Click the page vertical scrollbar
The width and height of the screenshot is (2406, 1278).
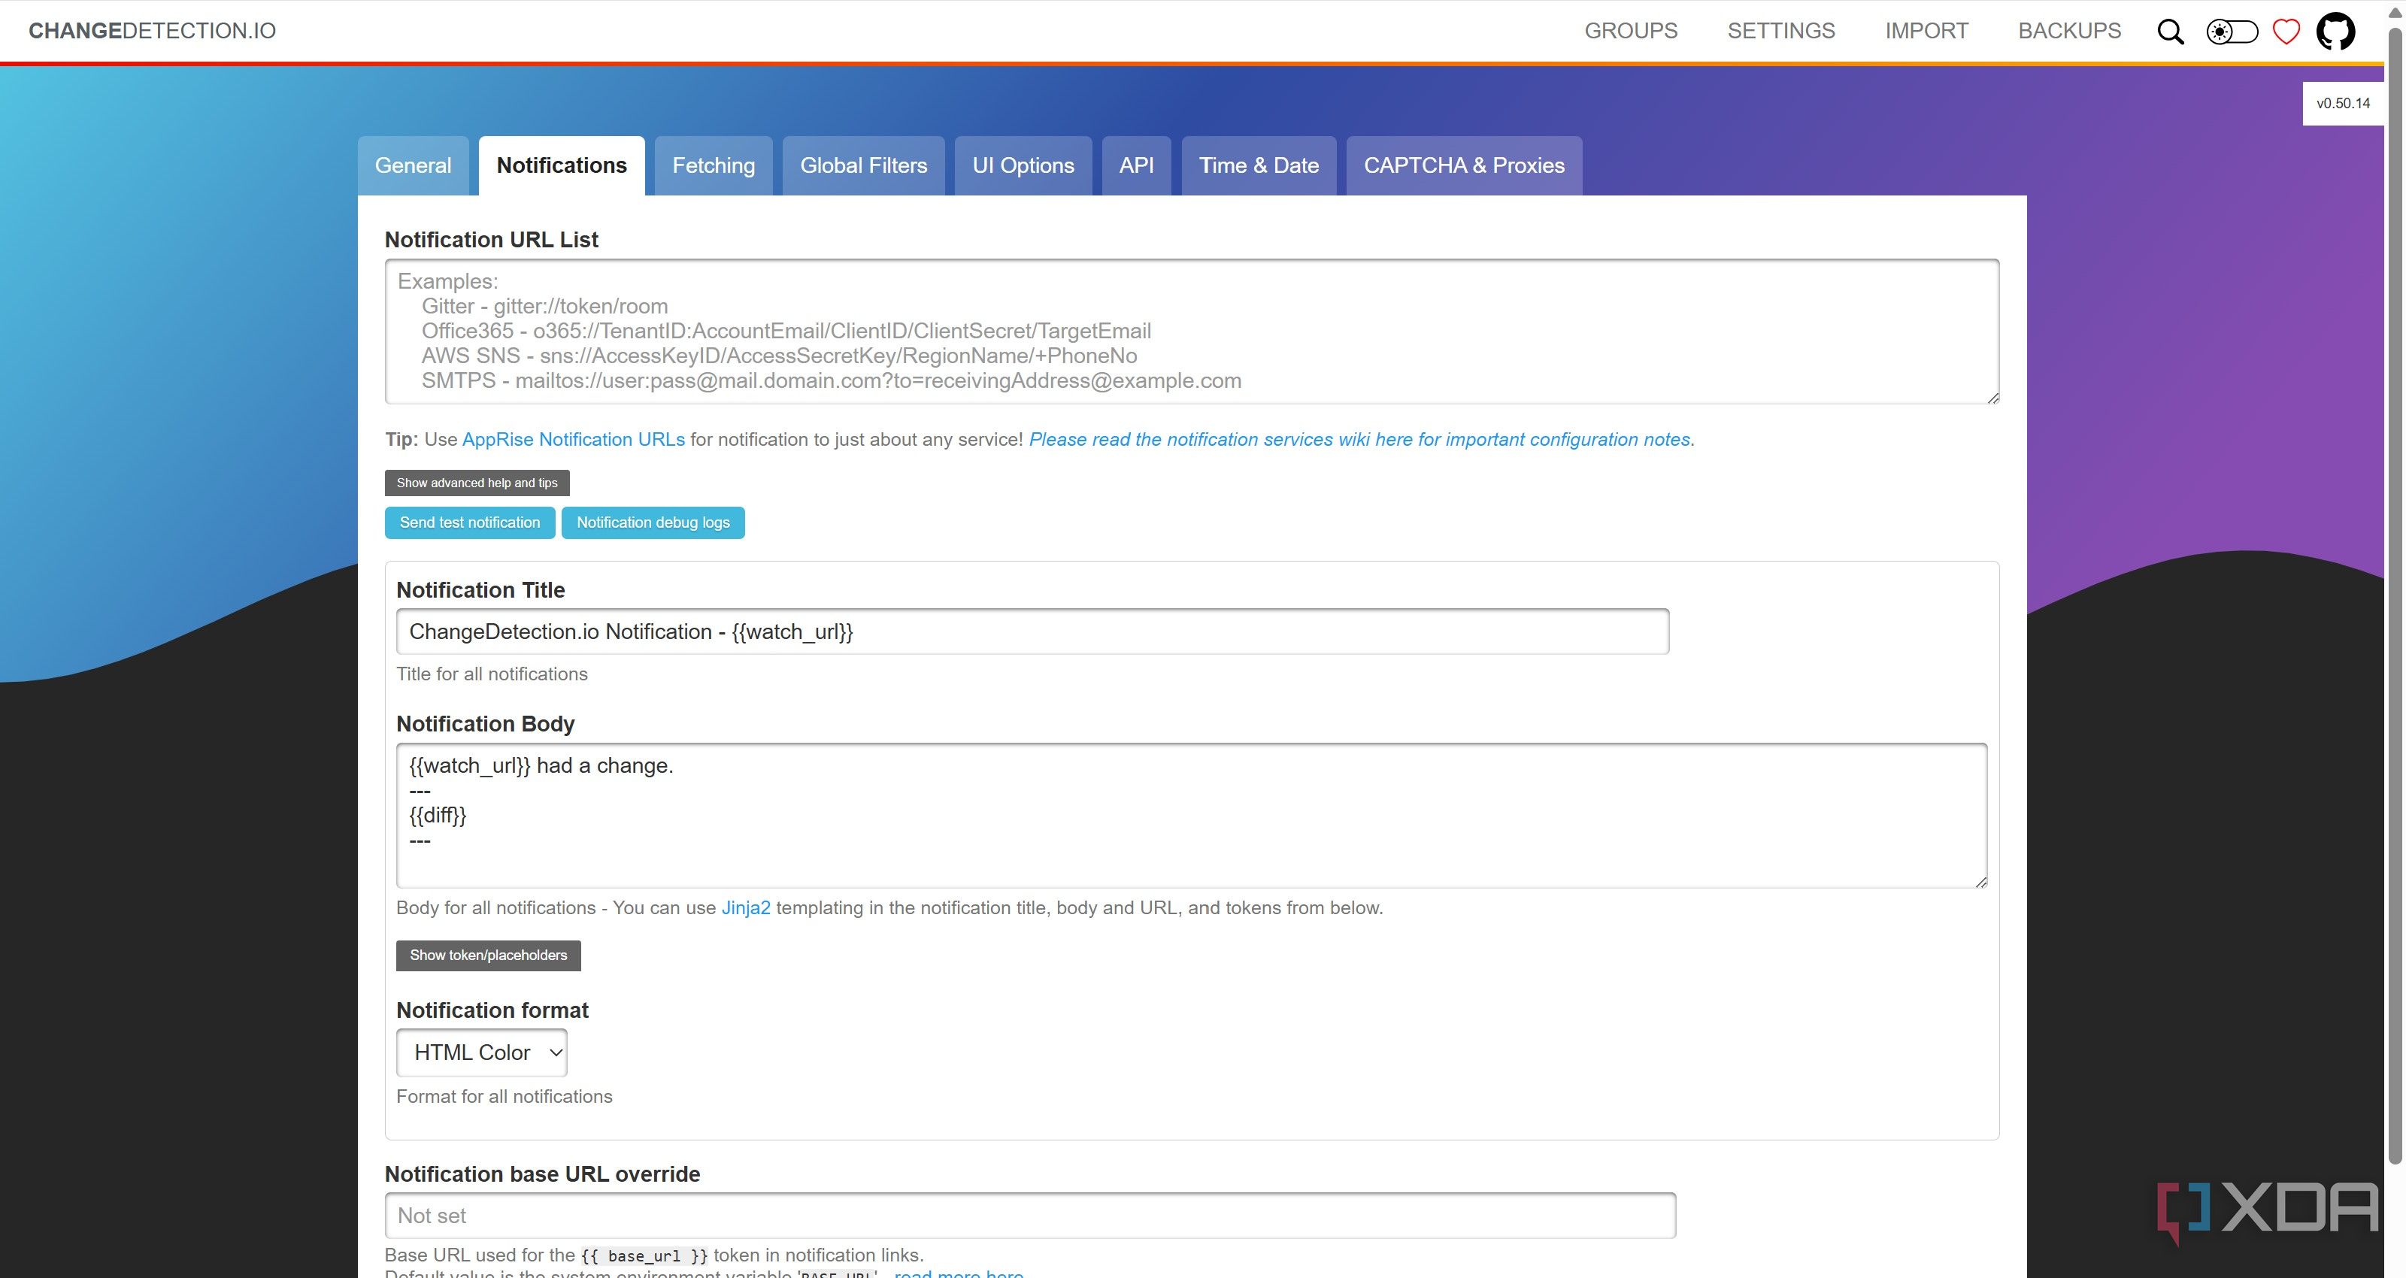(x=2395, y=596)
